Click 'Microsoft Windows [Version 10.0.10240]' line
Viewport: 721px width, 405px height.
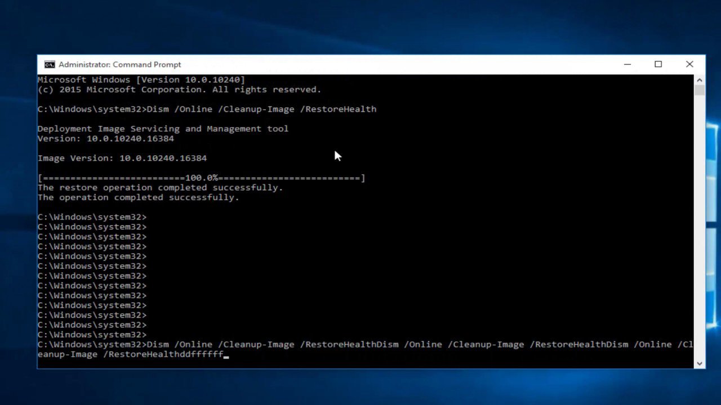pyautogui.click(x=141, y=80)
